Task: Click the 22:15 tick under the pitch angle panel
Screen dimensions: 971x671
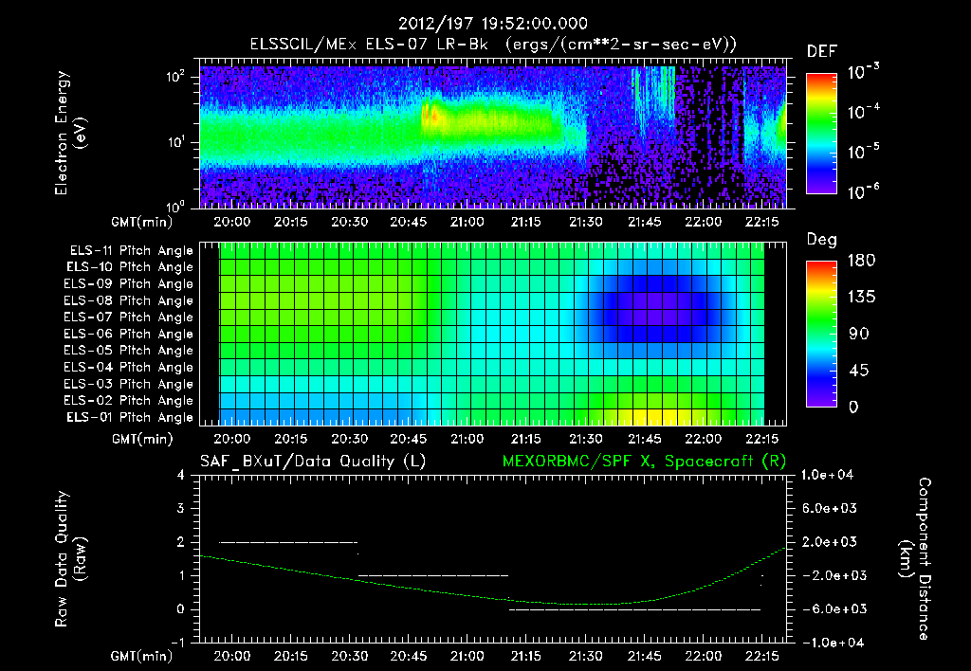Action: click(762, 439)
